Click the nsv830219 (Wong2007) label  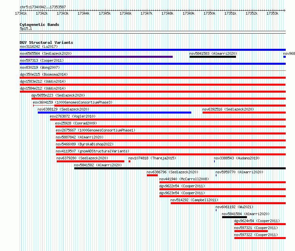click(x=40, y=67)
